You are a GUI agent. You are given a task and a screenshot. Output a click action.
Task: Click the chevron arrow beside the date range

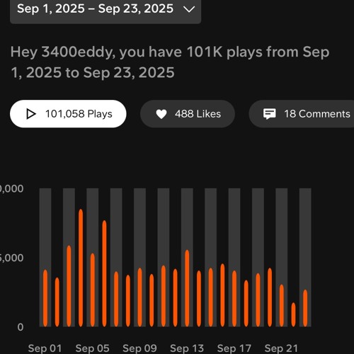[189, 9]
